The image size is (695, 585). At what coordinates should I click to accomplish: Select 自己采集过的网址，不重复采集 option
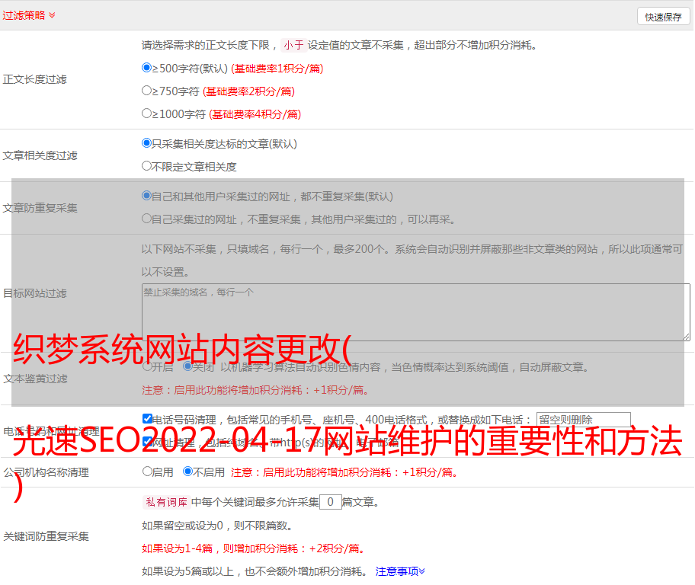[x=147, y=219]
